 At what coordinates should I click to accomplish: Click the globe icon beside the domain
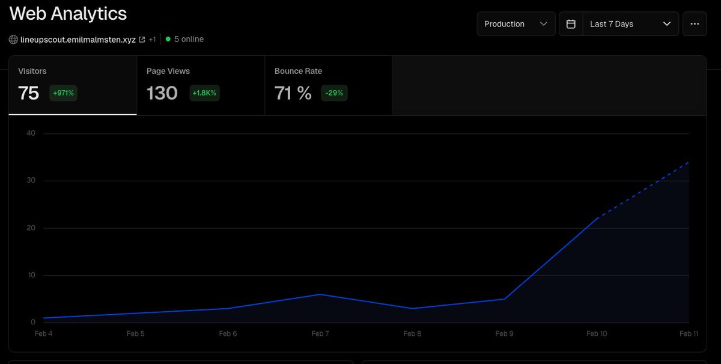click(13, 40)
